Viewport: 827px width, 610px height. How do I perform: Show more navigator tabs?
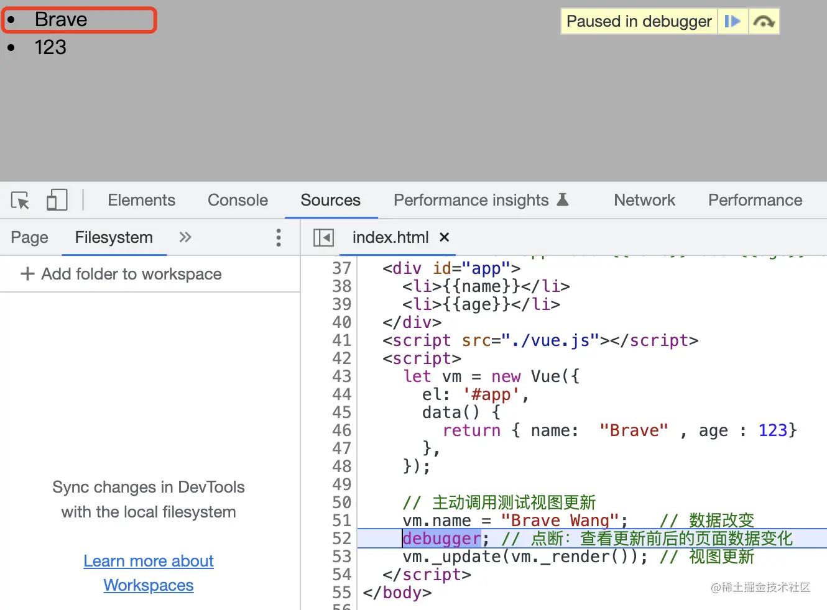pyautogui.click(x=185, y=237)
